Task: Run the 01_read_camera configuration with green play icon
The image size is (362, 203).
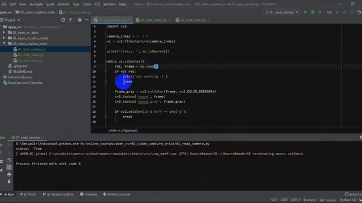Action: coord(305,12)
